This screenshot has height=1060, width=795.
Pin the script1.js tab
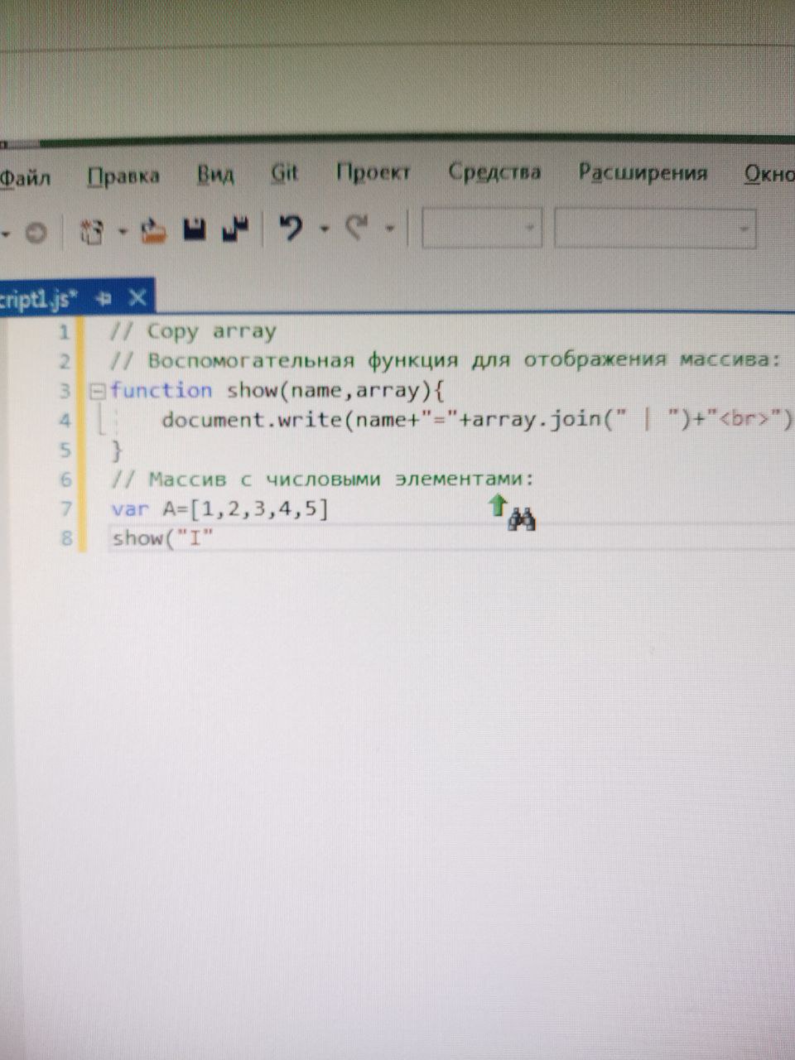(x=103, y=298)
